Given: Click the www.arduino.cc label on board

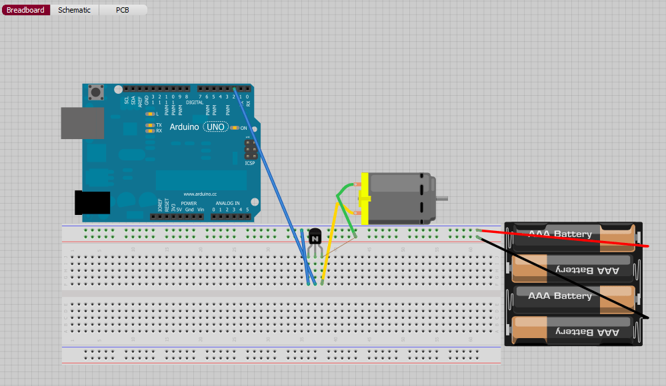Looking at the screenshot, I should [200, 194].
